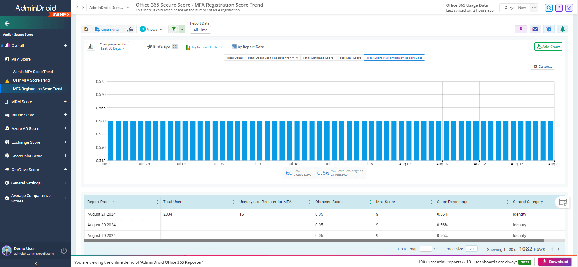This screenshot has width=578, height=267.
Task: Click the Download button in the bottom banner
Action: [x=555, y=262]
